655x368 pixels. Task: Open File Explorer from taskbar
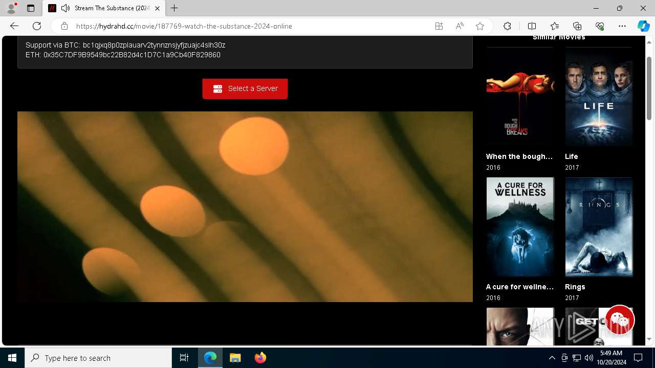tap(235, 358)
